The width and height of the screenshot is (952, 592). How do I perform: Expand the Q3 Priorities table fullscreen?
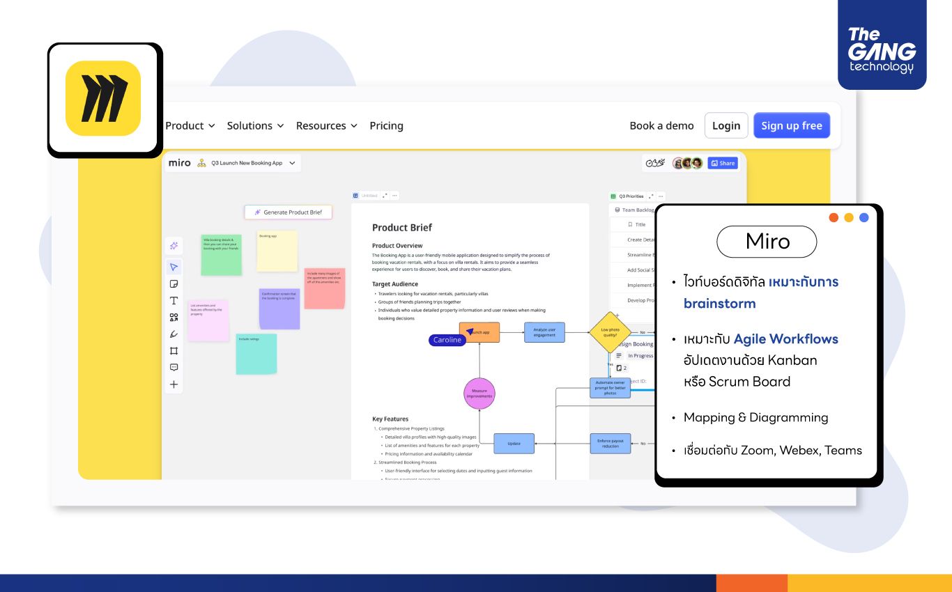(x=651, y=196)
